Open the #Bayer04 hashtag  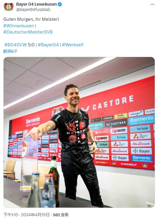point(48,45)
